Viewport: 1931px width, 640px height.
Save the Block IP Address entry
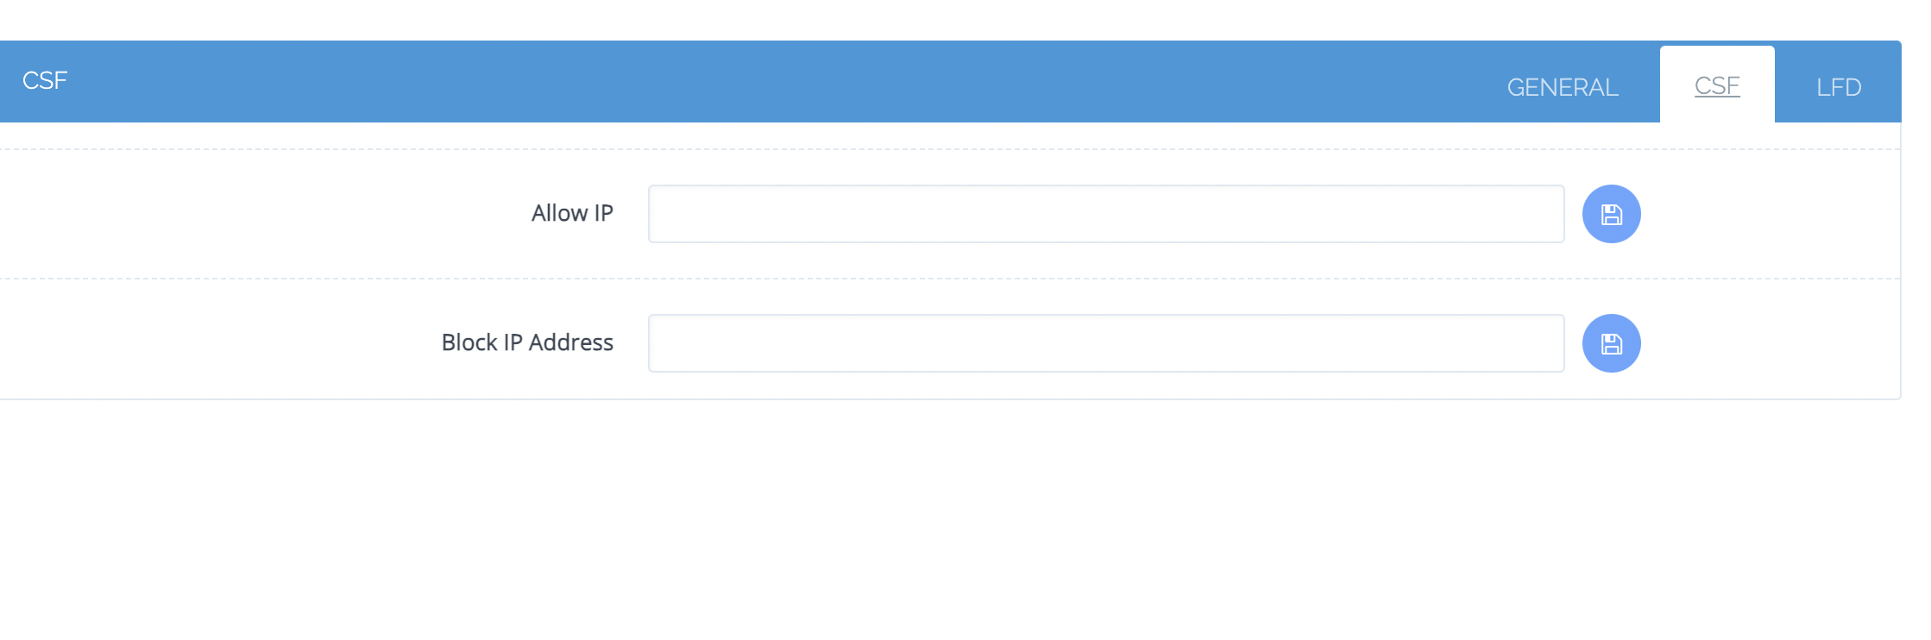pyautogui.click(x=1611, y=343)
